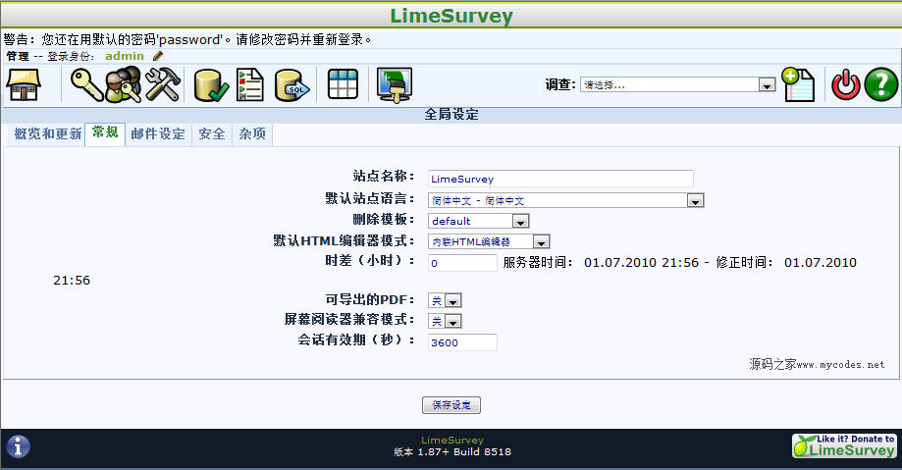Image resolution: width=902 pixels, height=470 pixels.
Task: Run database integrity check icon
Action: (x=211, y=85)
